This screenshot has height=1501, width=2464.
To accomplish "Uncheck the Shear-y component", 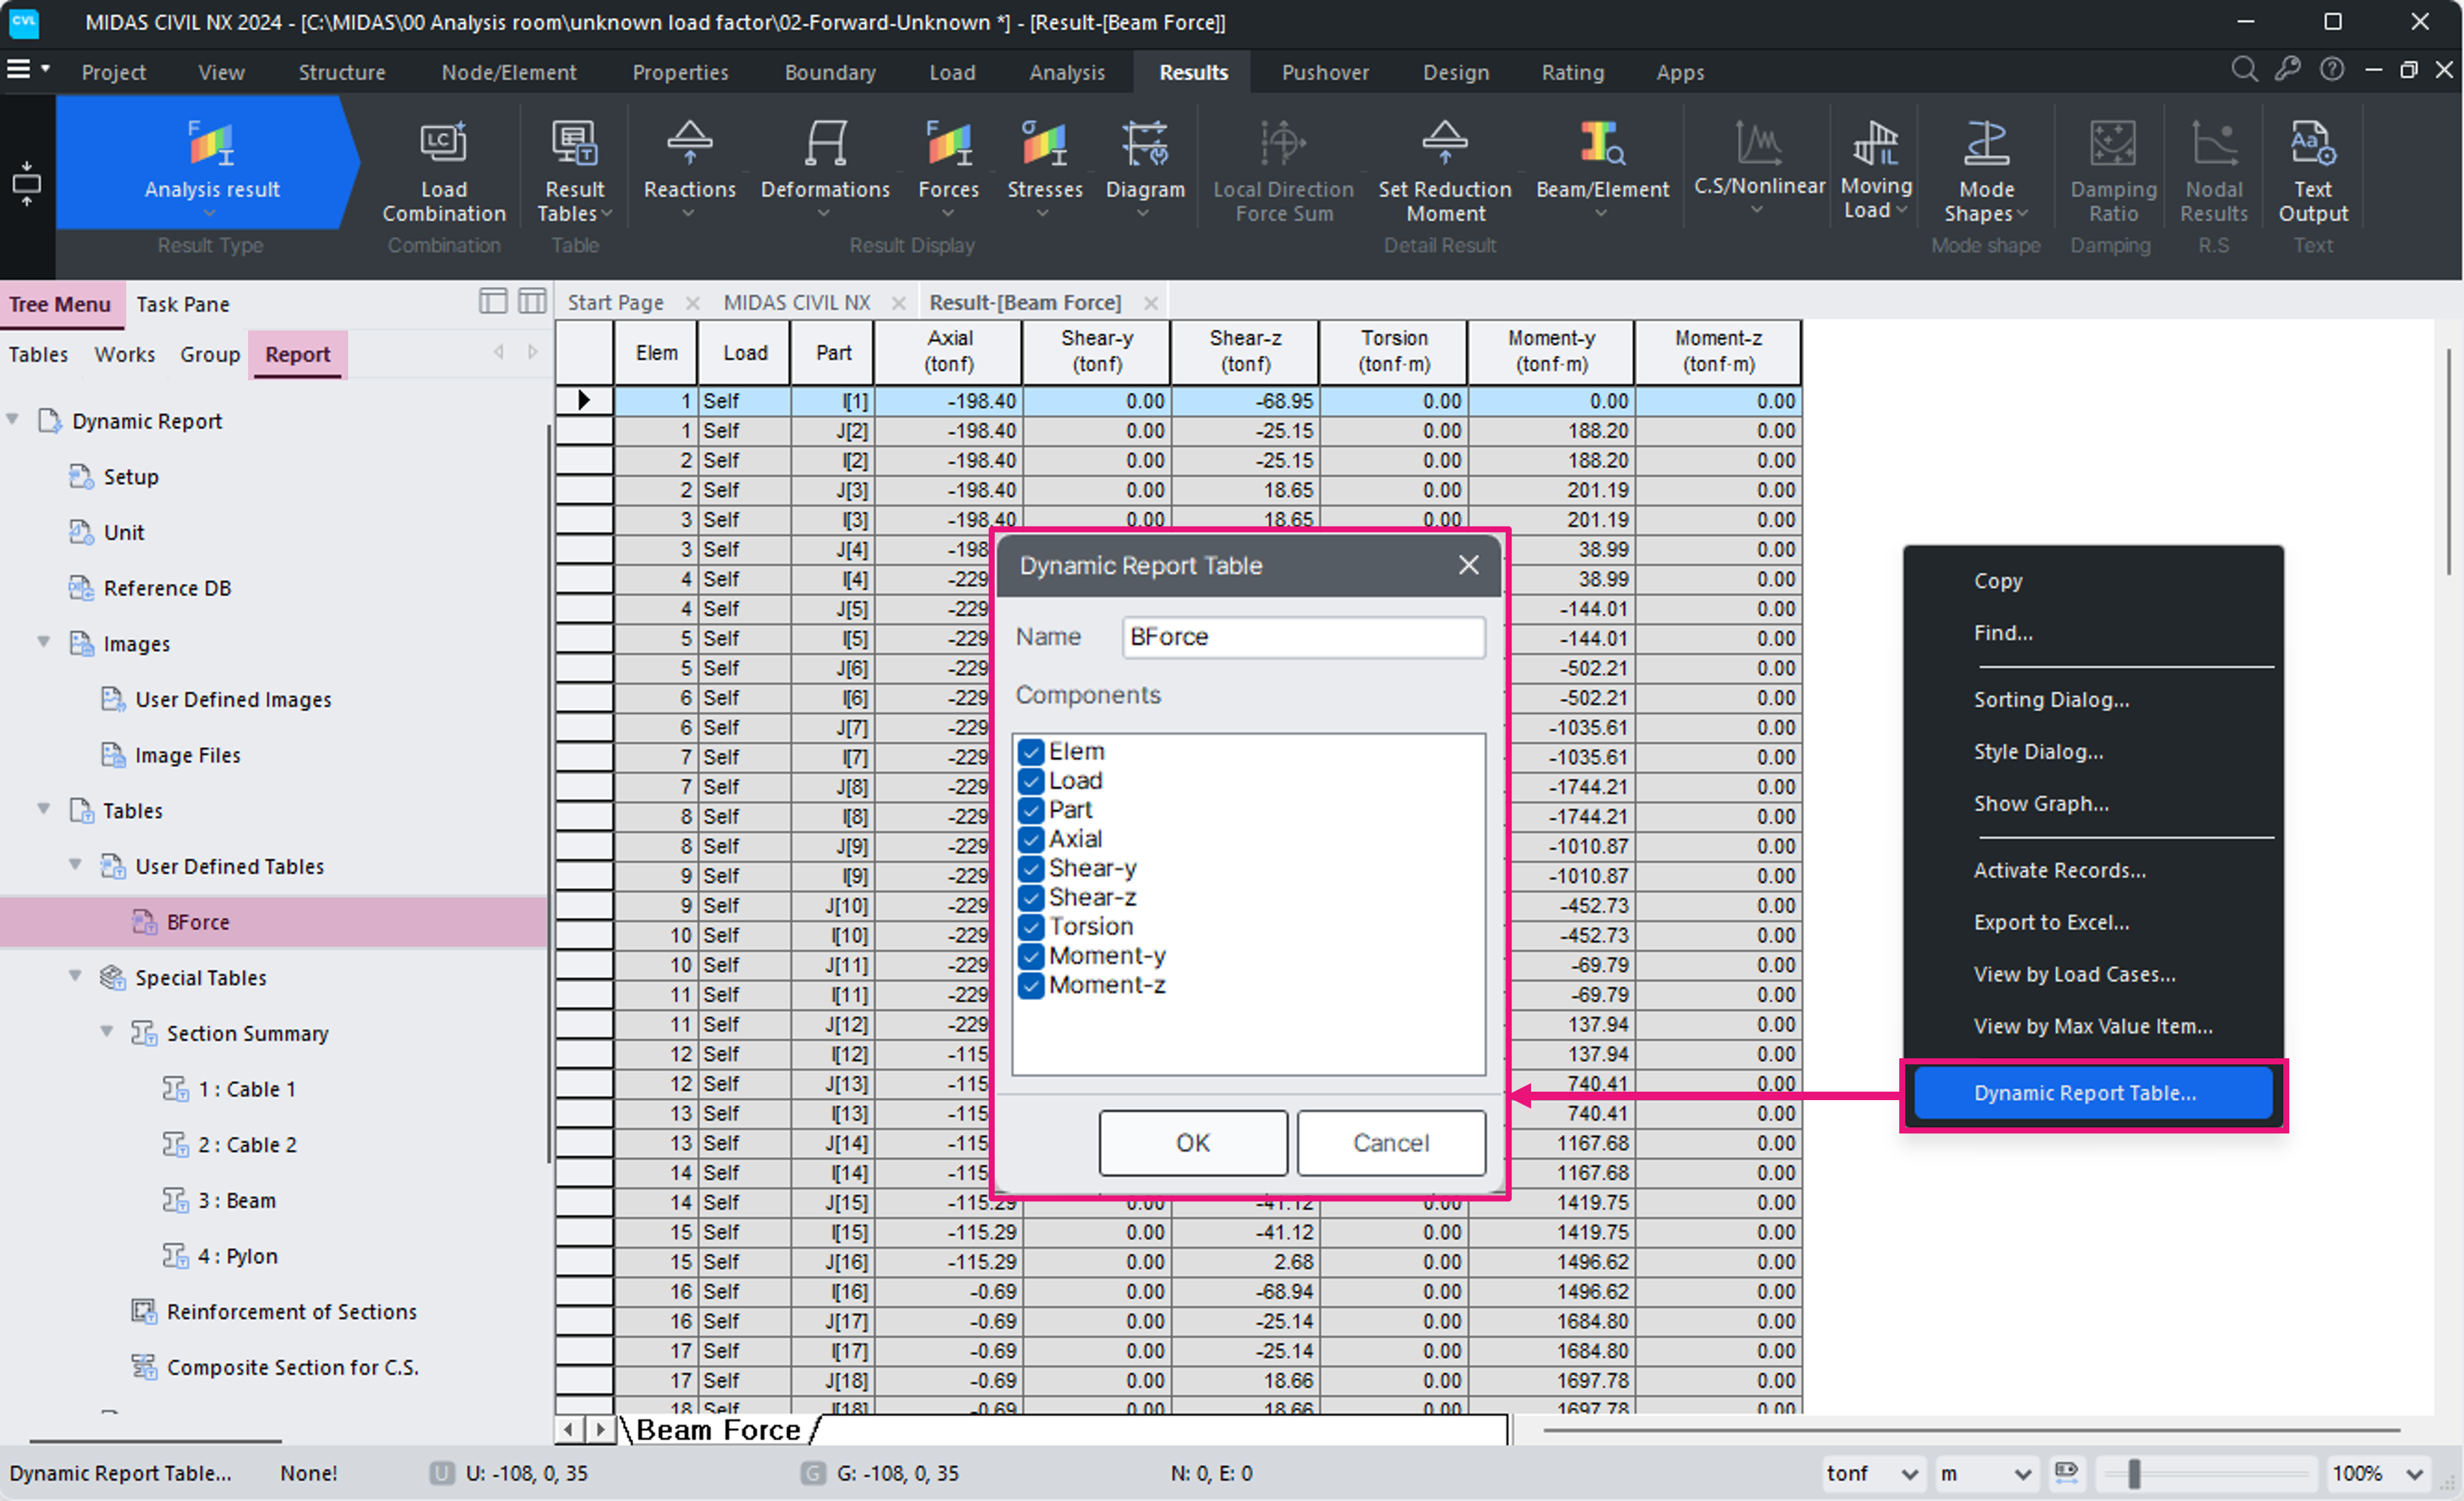I will coord(1031,868).
